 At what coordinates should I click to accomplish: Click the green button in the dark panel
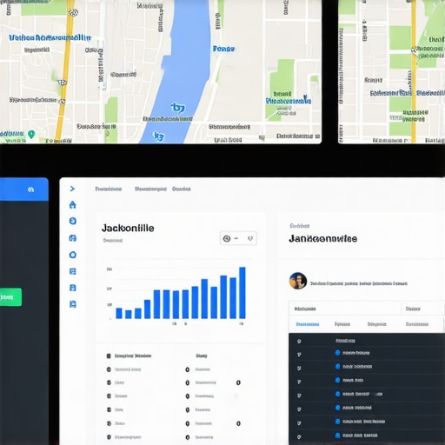tap(10, 297)
